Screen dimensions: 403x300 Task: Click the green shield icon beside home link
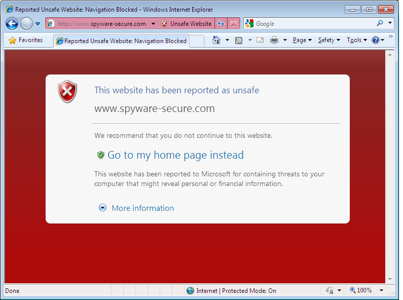click(x=101, y=155)
